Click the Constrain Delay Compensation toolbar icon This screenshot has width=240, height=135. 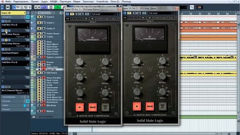tap(7, 7)
